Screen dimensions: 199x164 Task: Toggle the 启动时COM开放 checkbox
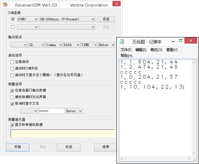[x=12, y=69]
